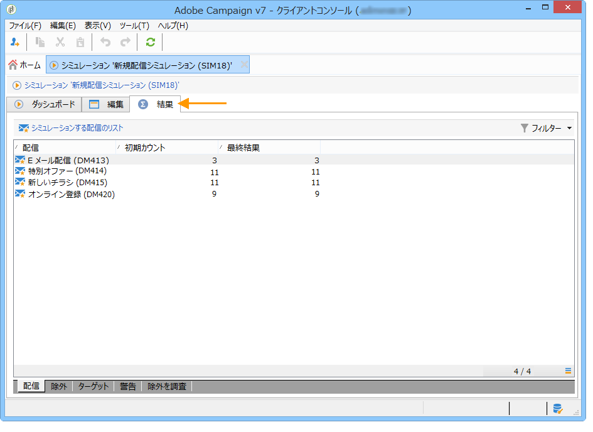
Task: Click the Undo arrow icon
Action: 105,42
